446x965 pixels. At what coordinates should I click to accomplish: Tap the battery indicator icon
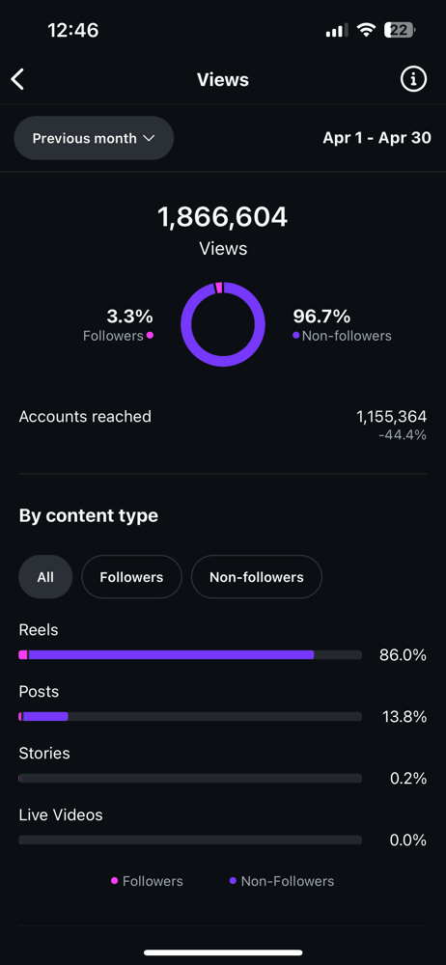coord(400,30)
